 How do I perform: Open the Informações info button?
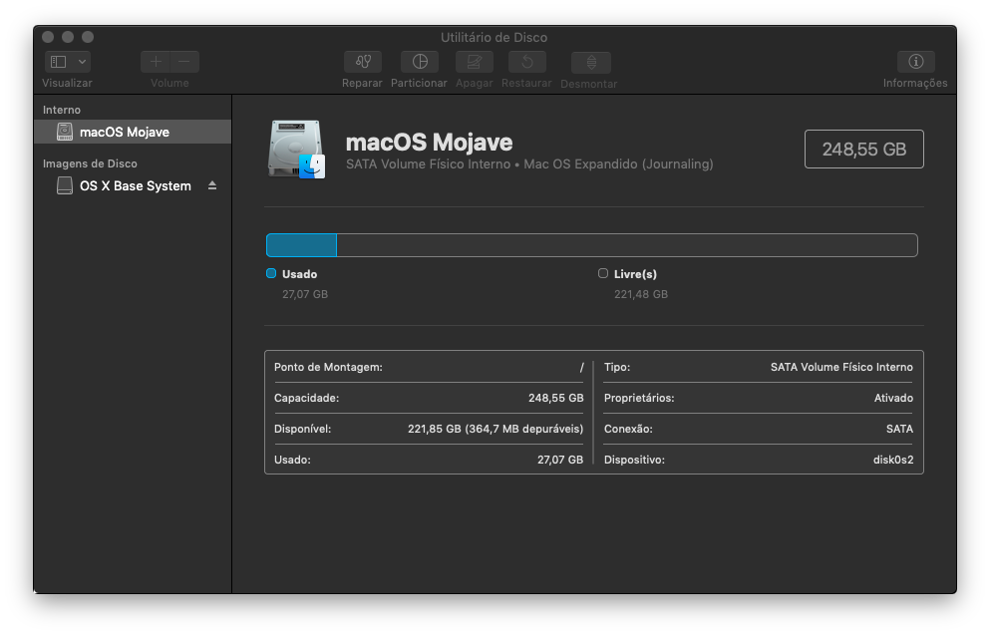pos(916,62)
